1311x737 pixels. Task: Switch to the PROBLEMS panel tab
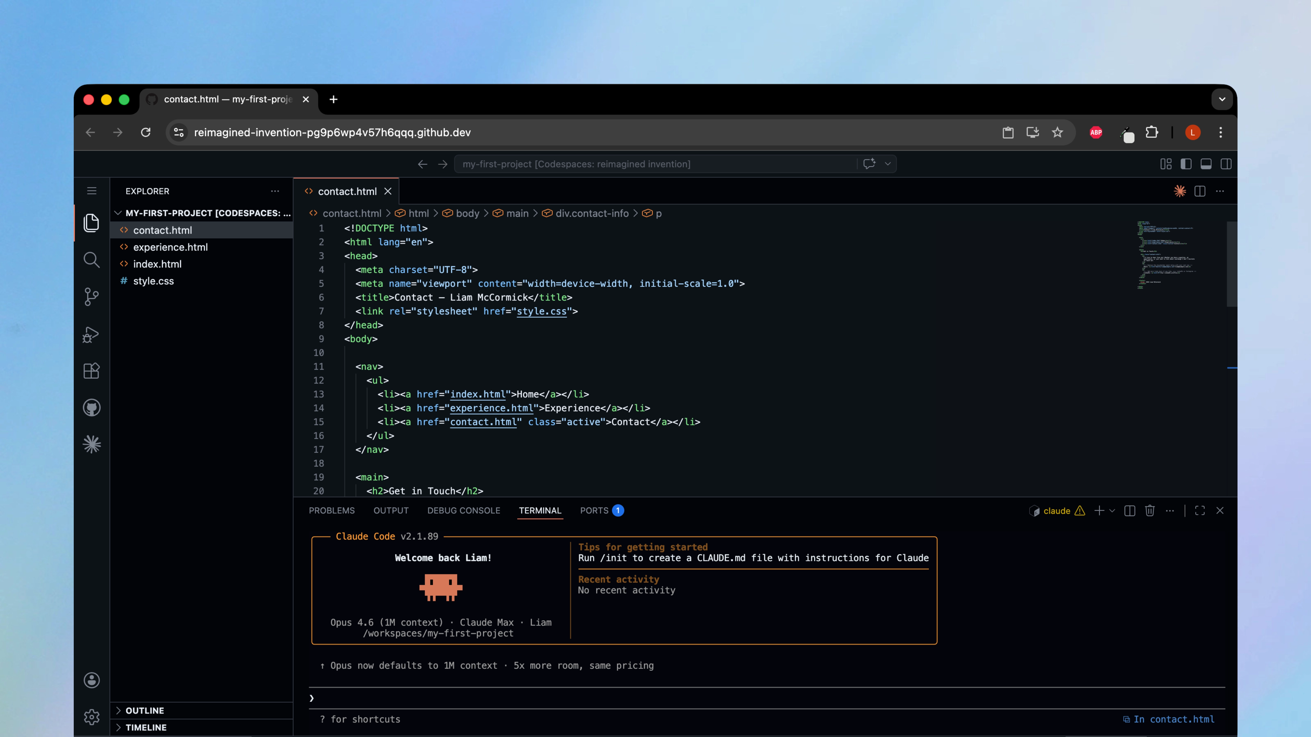tap(331, 511)
